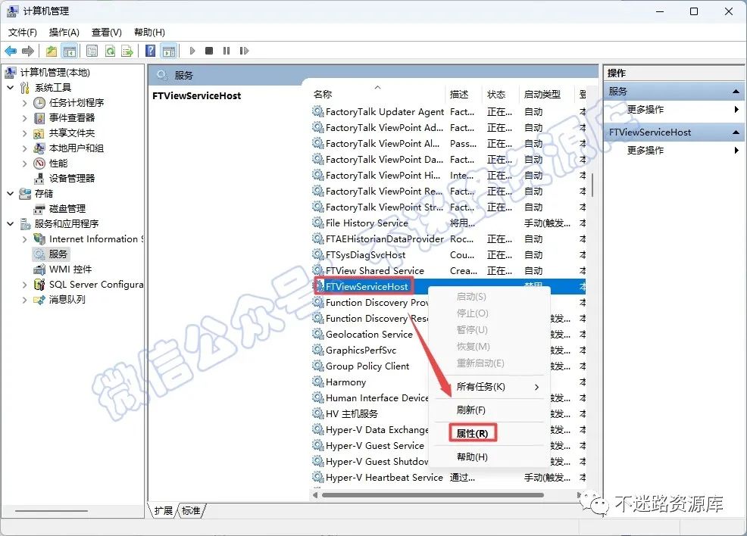Collapse FTViewServiceHost section in Actions pane
Image resolution: width=747 pixels, height=536 pixels.
pyautogui.click(x=736, y=132)
